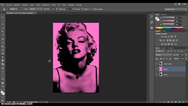Select the Clone Stamp tool
Screen dimensions: 188x106
pos(3,46)
